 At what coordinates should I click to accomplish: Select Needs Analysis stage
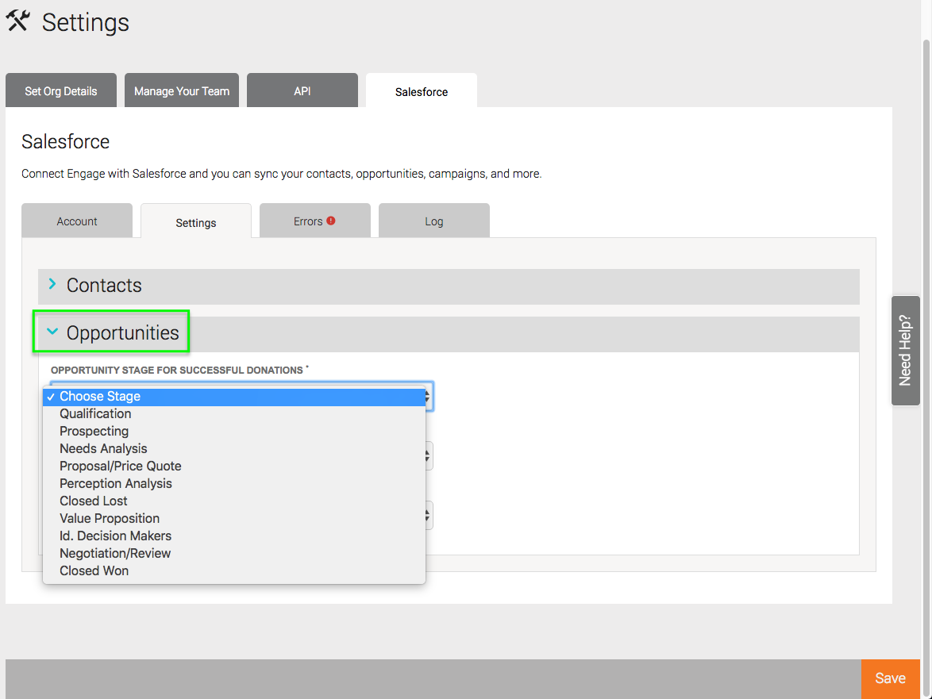[234, 448]
